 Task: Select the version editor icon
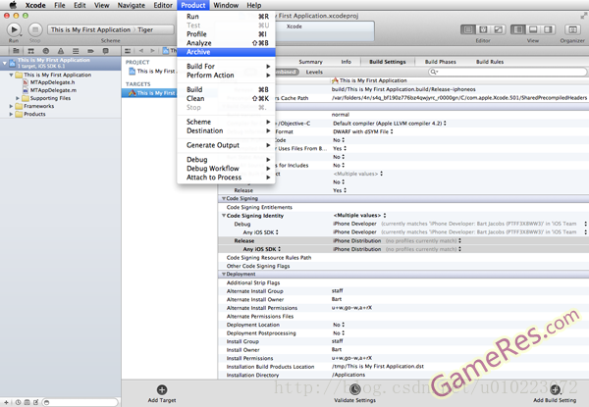498,29
